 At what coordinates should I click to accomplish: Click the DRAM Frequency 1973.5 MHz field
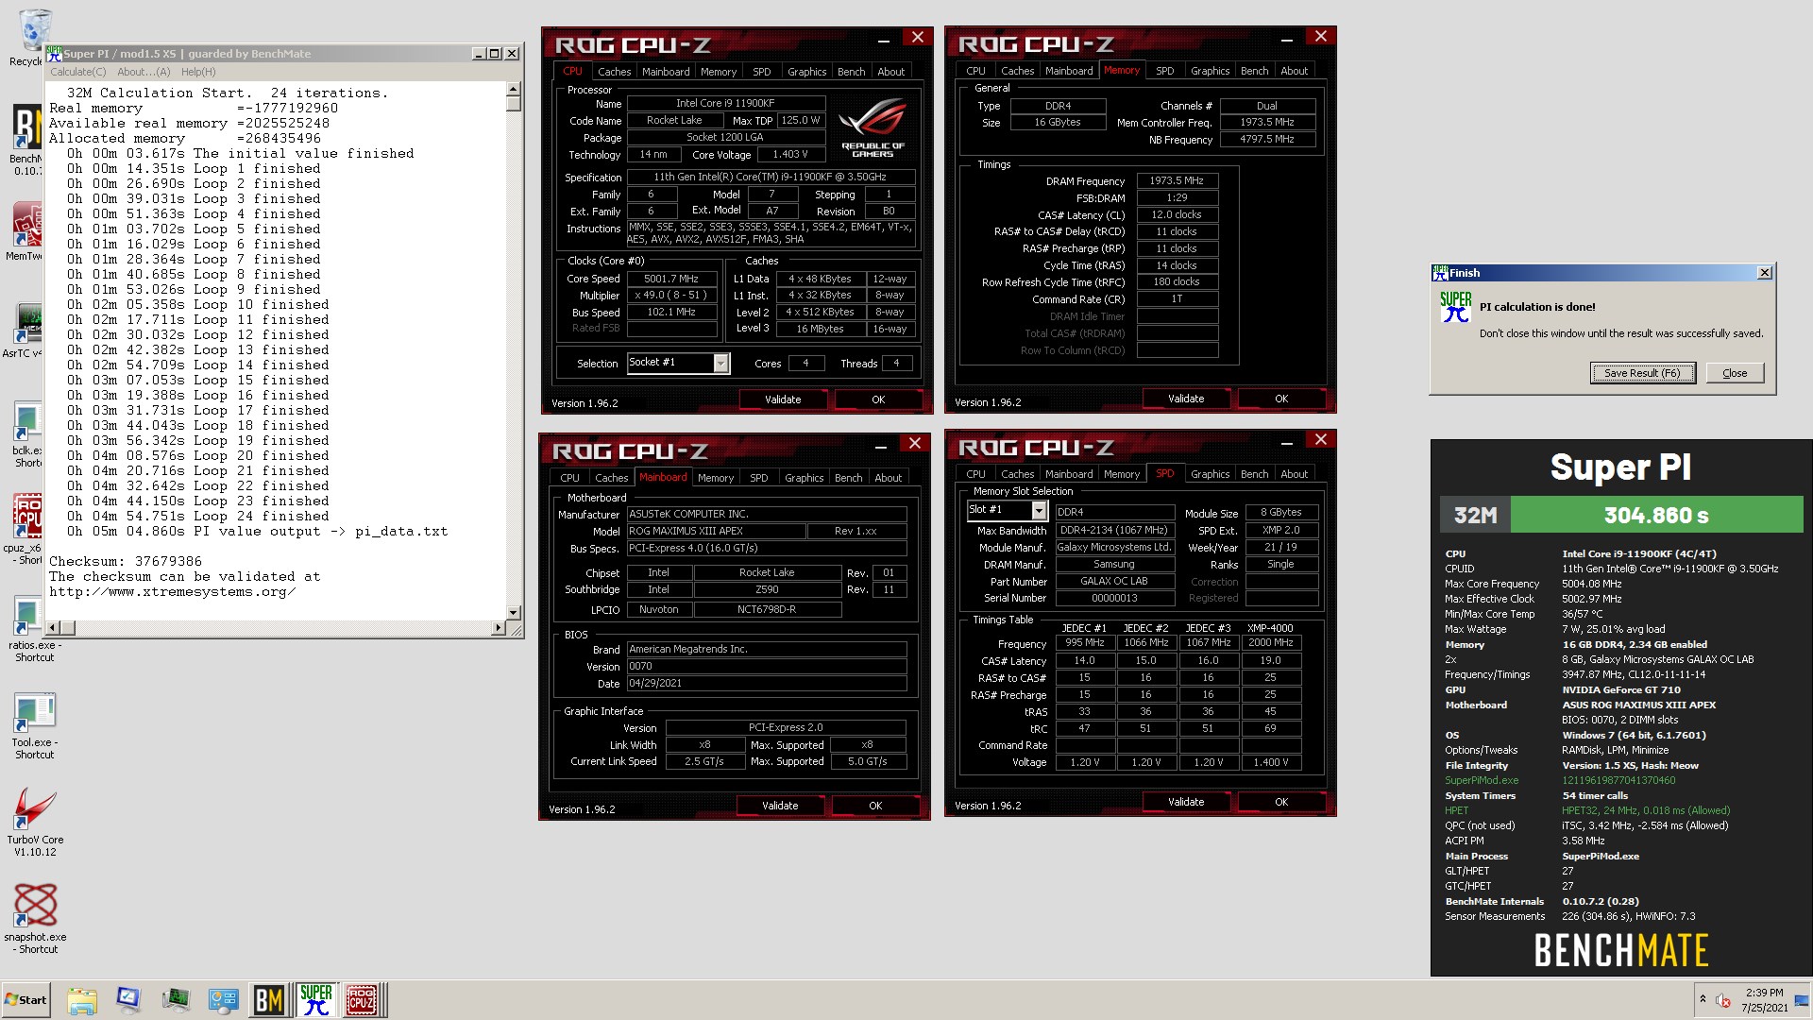[x=1177, y=180]
